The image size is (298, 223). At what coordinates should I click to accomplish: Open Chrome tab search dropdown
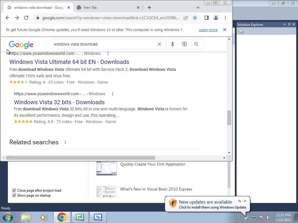198,8
